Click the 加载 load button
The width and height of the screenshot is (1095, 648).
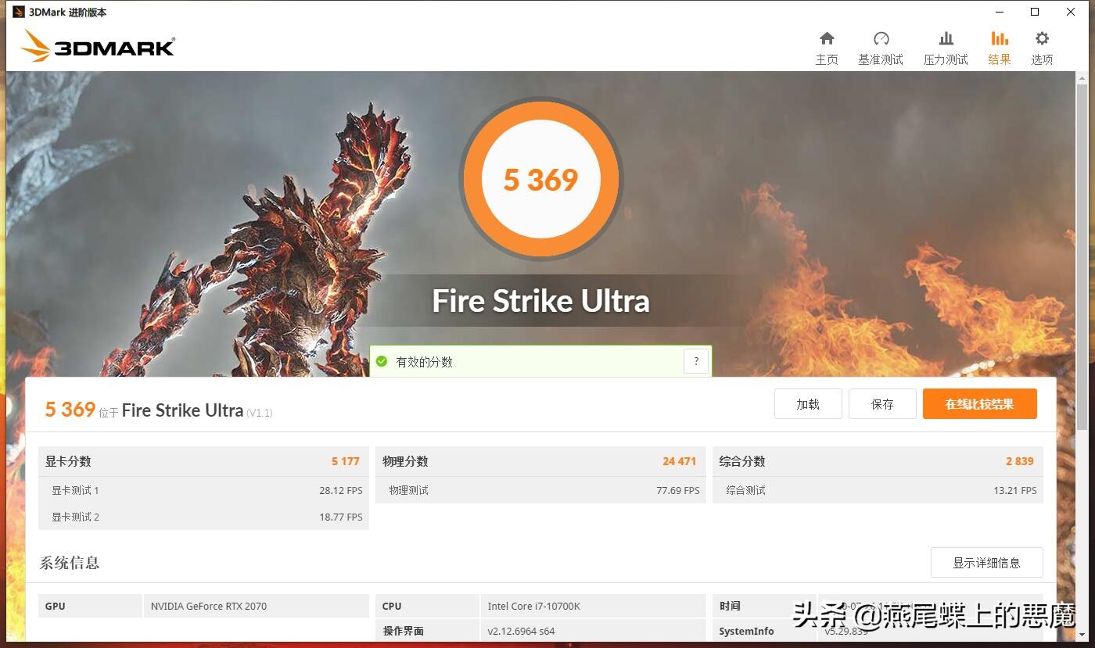pos(807,403)
